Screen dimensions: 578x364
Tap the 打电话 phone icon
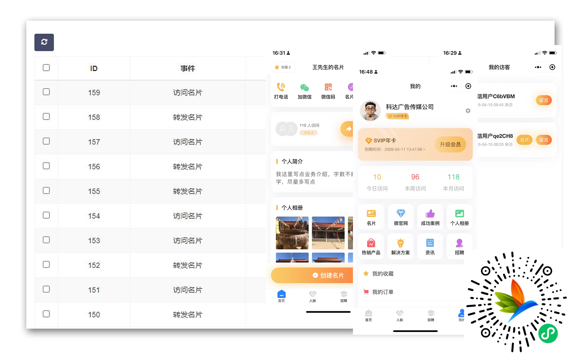(281, 87)
